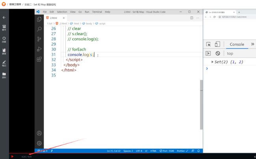
Task: Click the feedback icon in the status bar
Action: (x=193, y=151)
